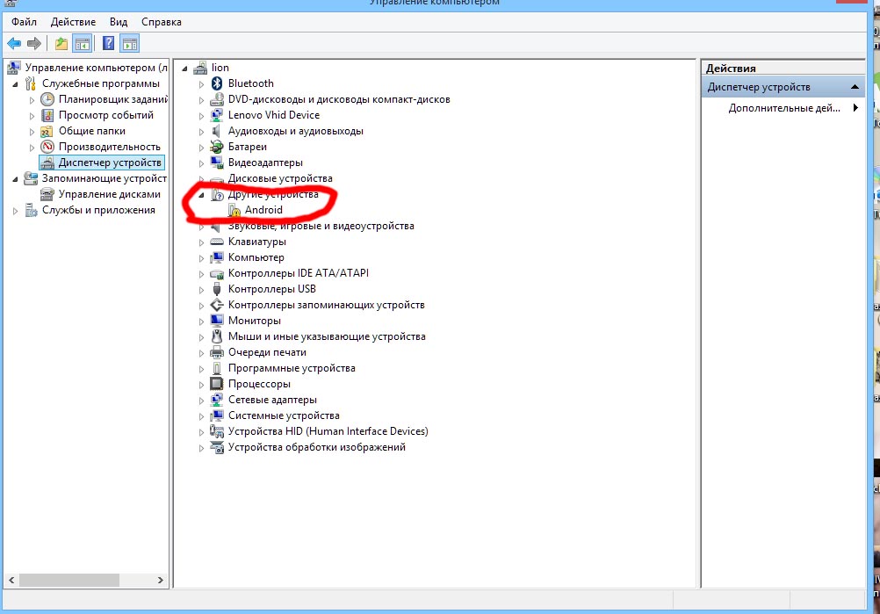Viewport: 880px width, 614px height.
Task: Select the Дисковые устройства row
Action: point(280,178)
